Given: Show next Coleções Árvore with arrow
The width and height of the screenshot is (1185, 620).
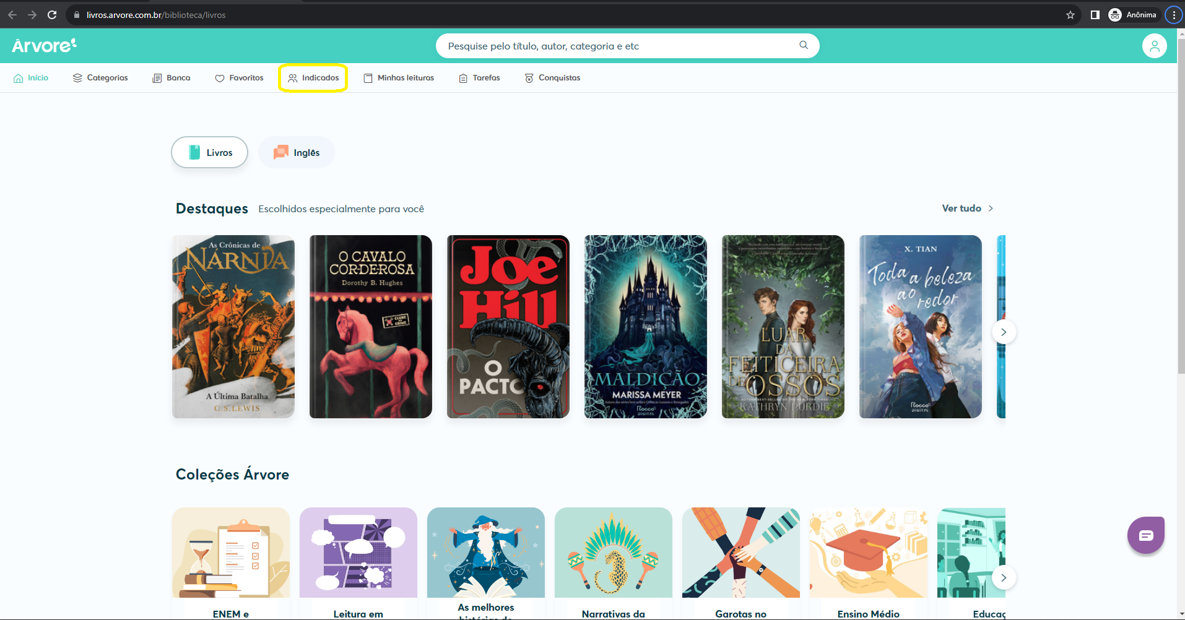Looking at the screenshot, I should point(1004,578).
